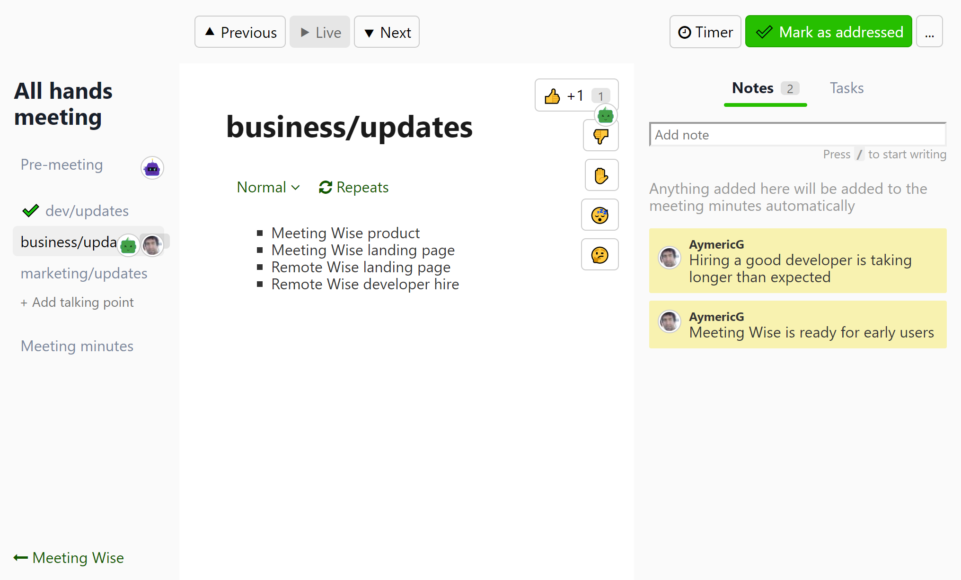961x580 pixels.
Task: Open the Timer
Action: (705, 32)
